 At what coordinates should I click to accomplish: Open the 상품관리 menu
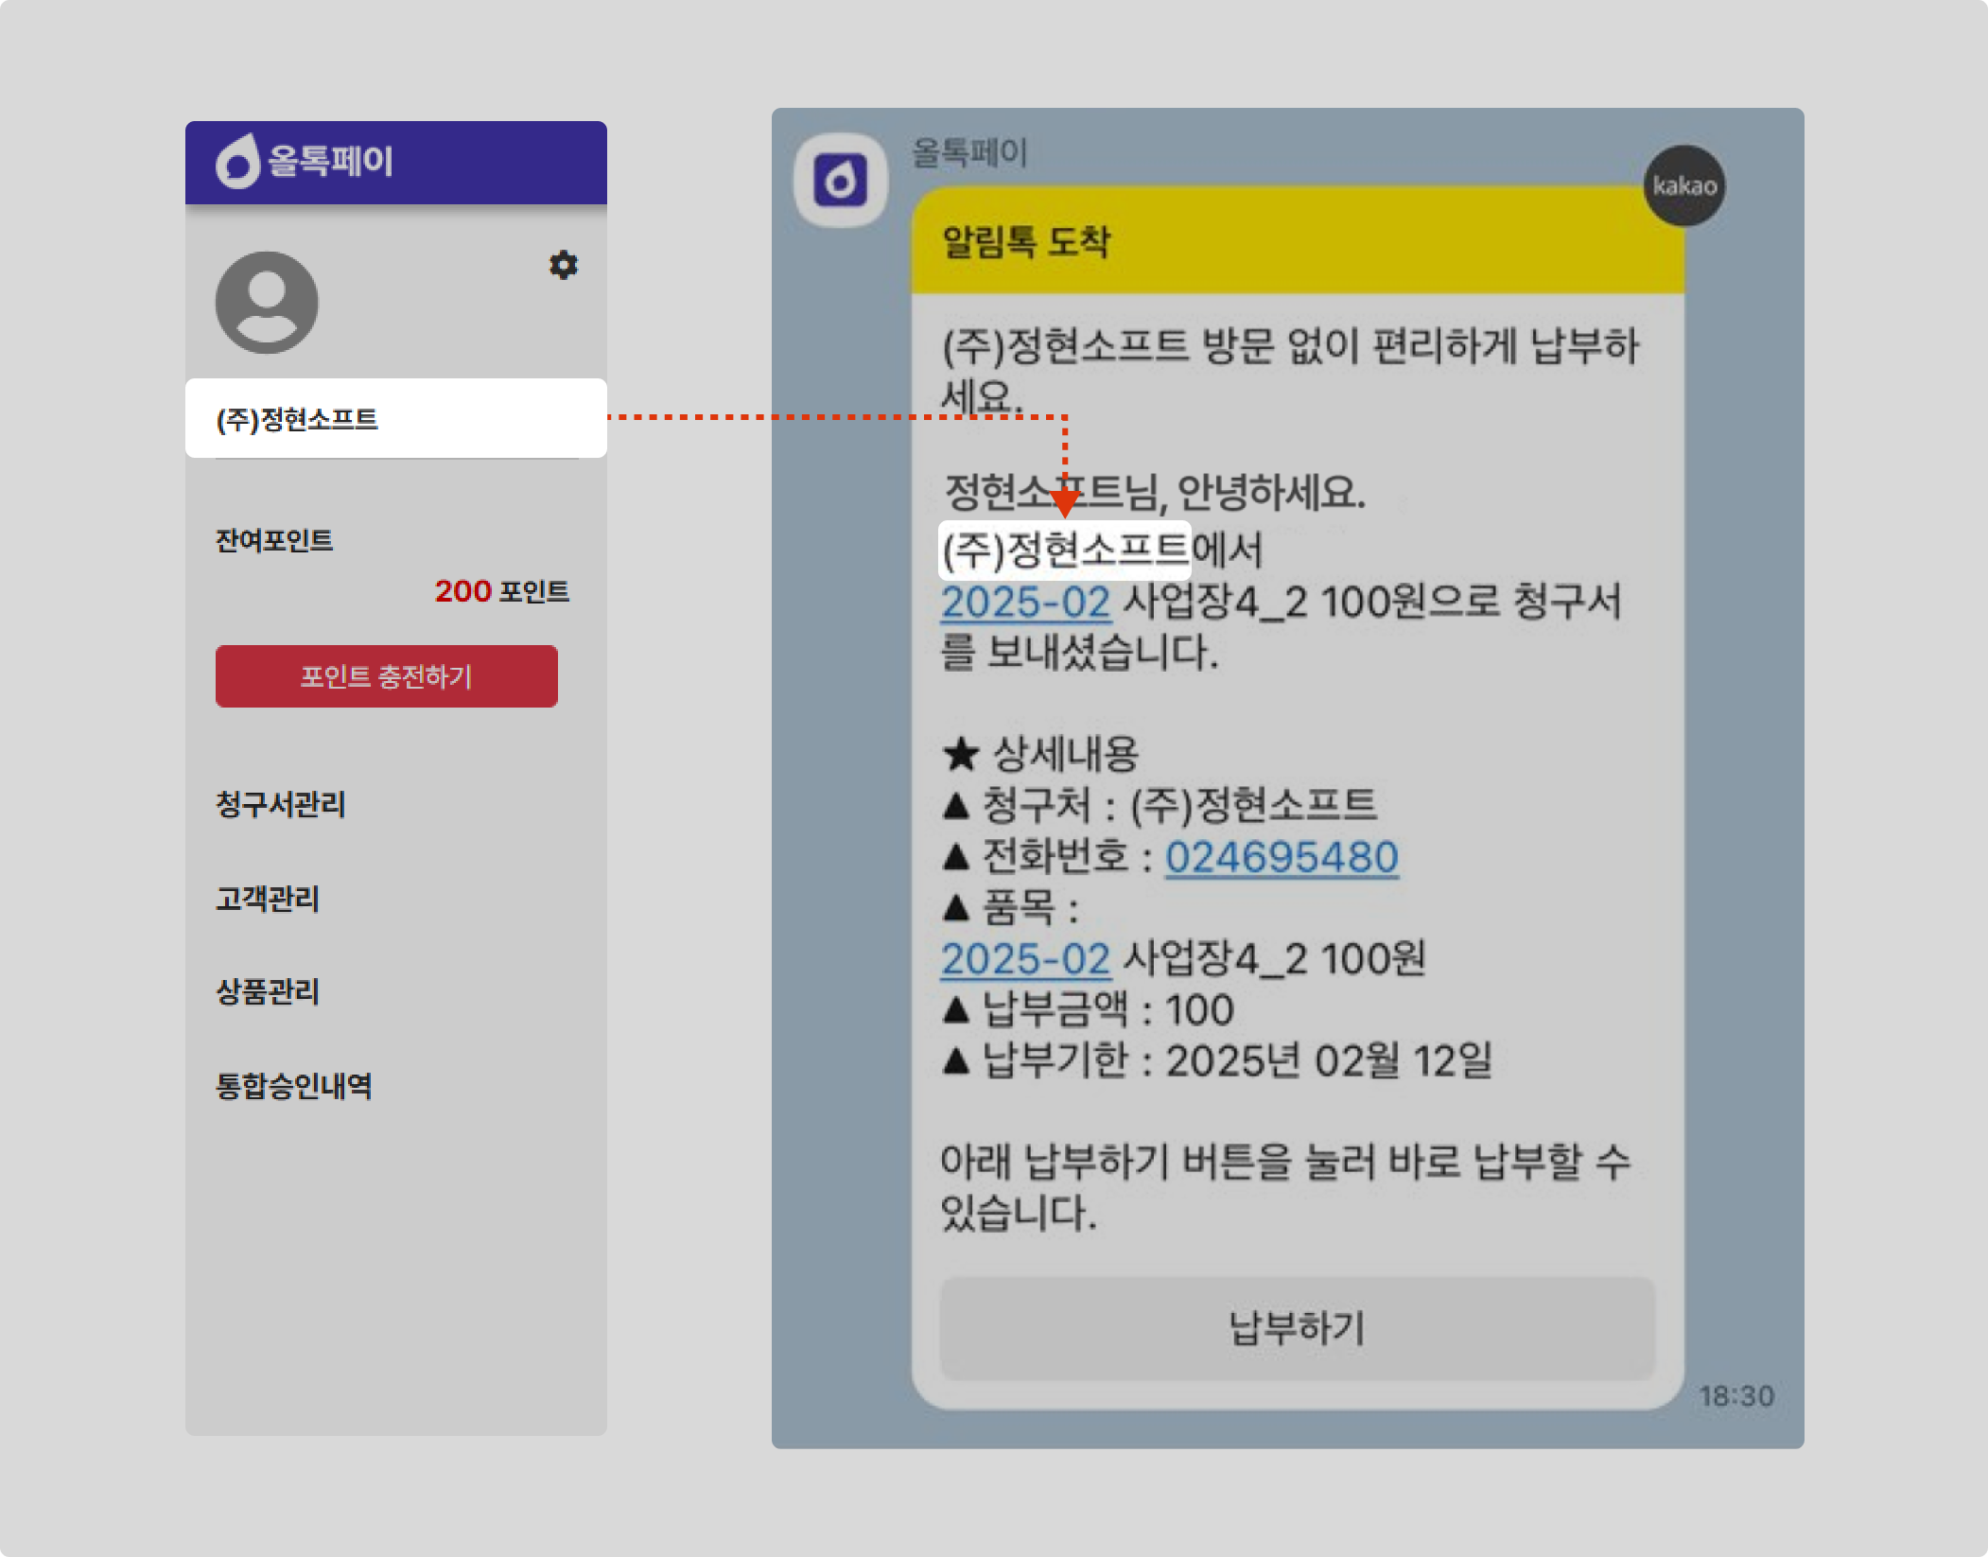(x=268, y=991)
